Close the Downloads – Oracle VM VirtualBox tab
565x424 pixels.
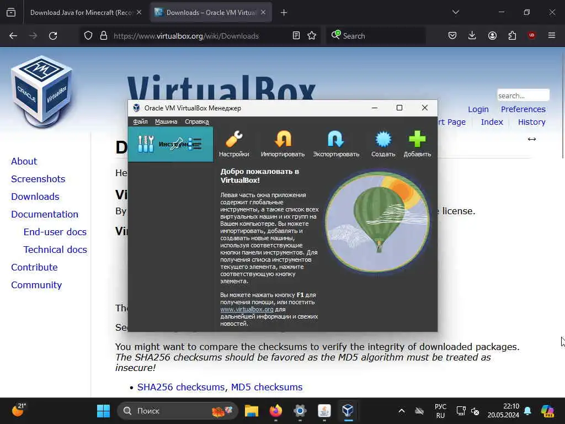[x=263, y=13]
